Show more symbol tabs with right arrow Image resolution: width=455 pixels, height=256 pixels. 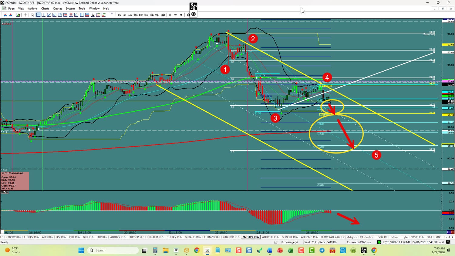[452, 237]
